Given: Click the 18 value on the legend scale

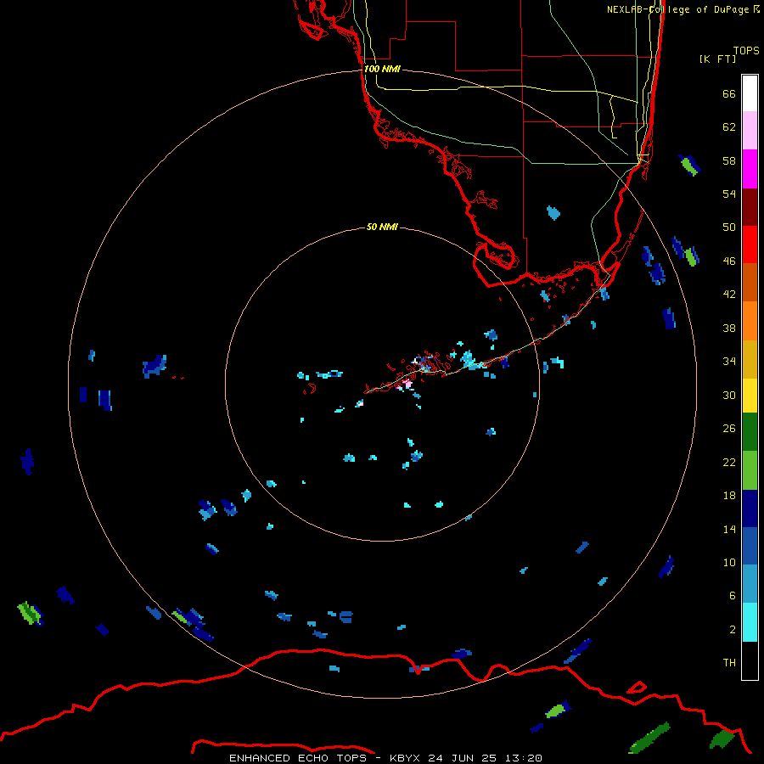Looking at the screenshot, I should 729,496.
